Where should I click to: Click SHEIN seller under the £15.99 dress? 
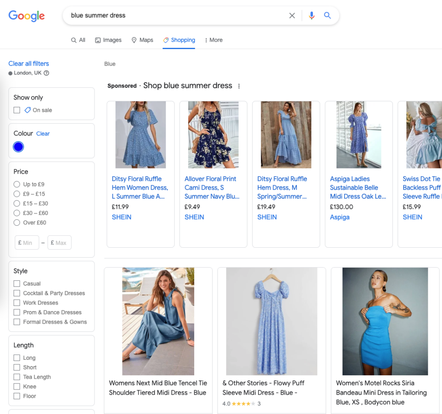[412, 217]
